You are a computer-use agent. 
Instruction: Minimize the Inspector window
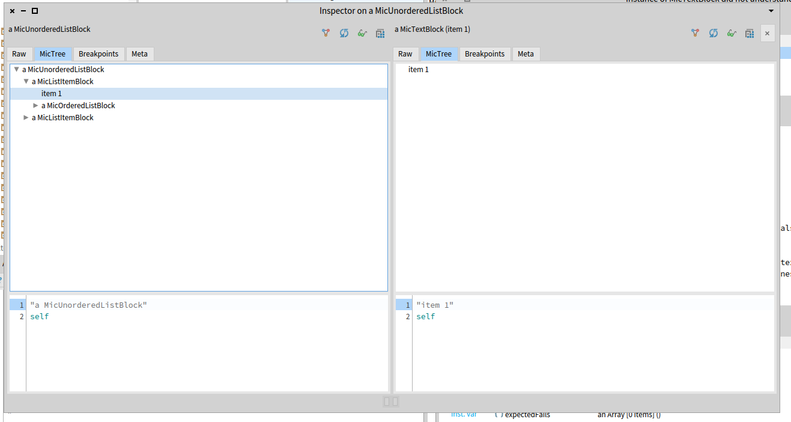pyautogui.click(x=23, y=11)
